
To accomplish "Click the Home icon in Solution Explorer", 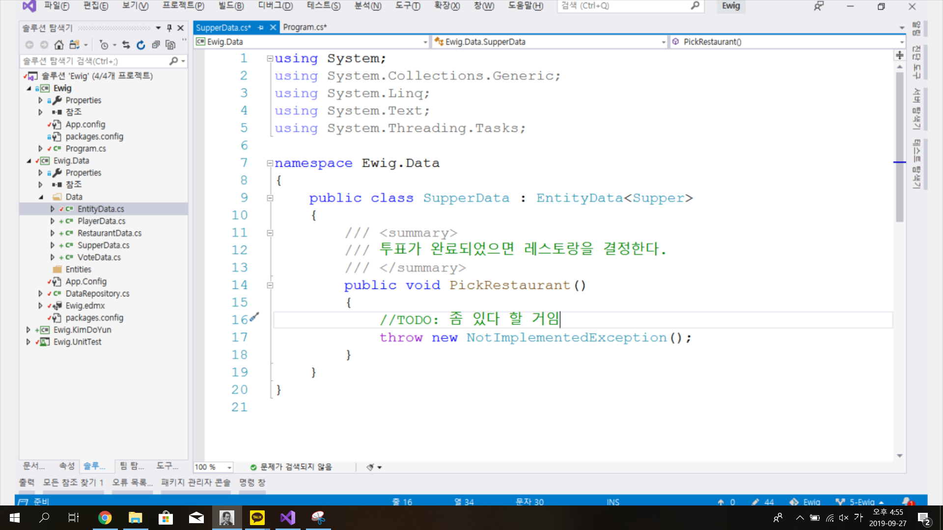I will (x=59, y=45).
